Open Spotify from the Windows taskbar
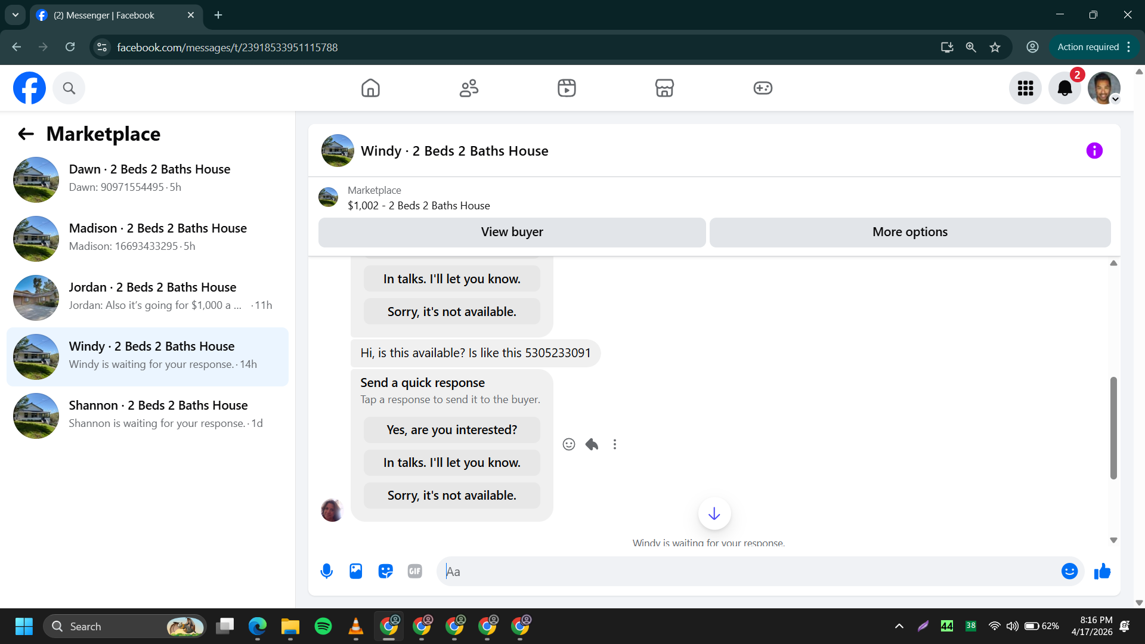1145x644 pixels. [x=323, y=626]
